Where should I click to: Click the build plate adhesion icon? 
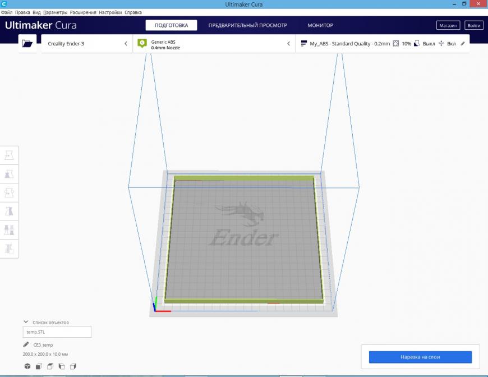pyautogui.click(x=441, y=44)
